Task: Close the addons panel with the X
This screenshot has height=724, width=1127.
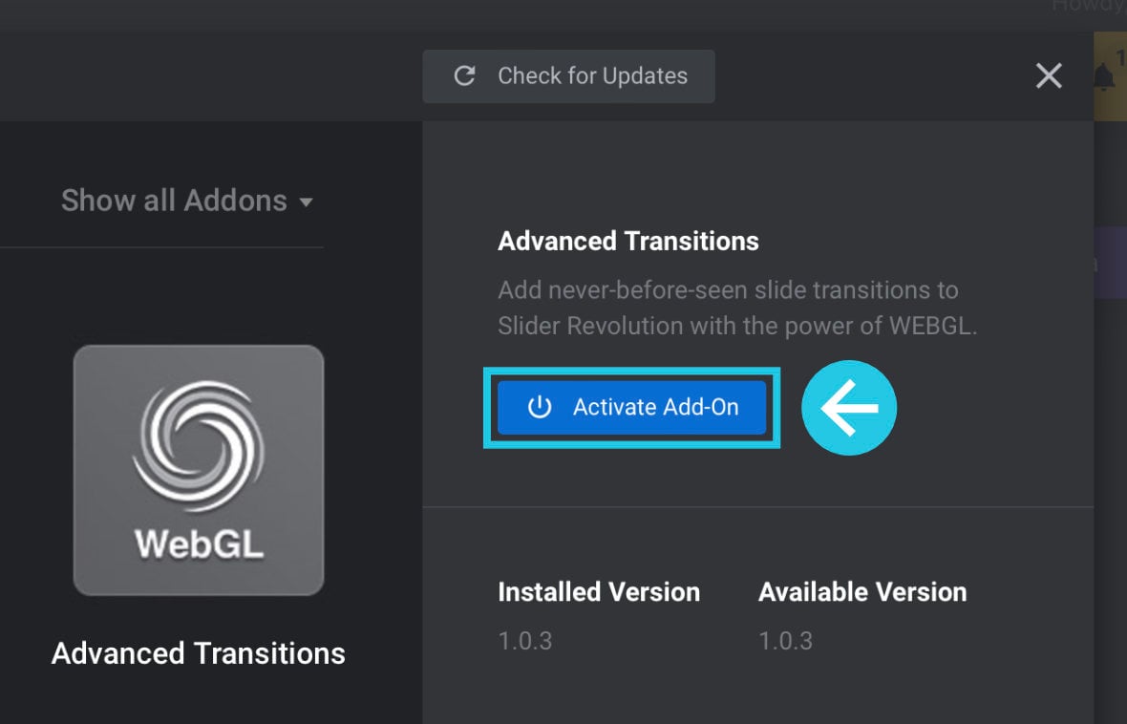Action: click(x=1049, y=75)
